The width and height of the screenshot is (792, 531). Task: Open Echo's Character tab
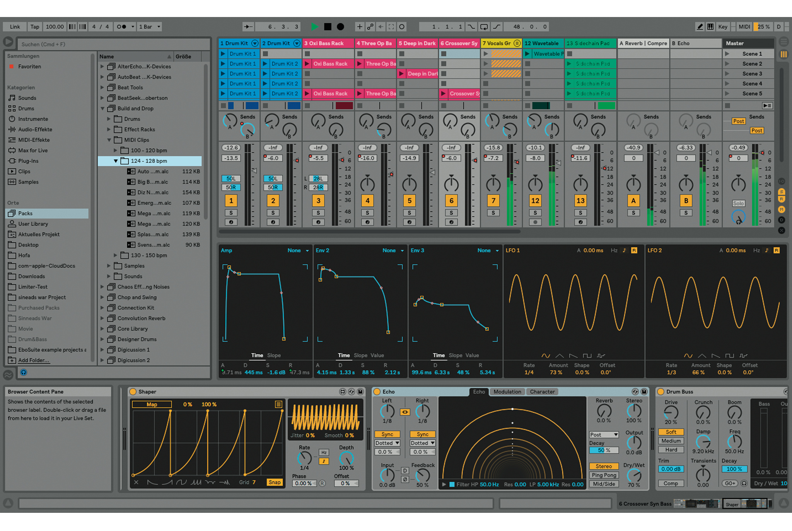[x=542, y=391]
